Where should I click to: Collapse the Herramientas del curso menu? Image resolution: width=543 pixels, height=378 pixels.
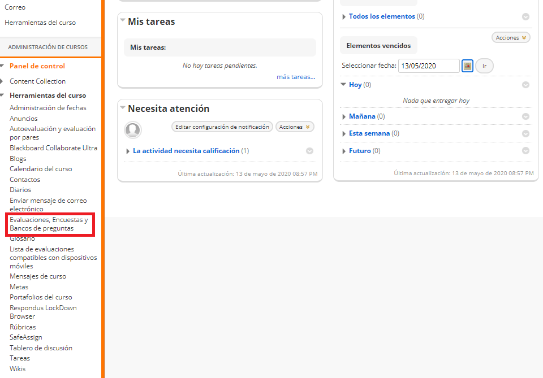2,95
